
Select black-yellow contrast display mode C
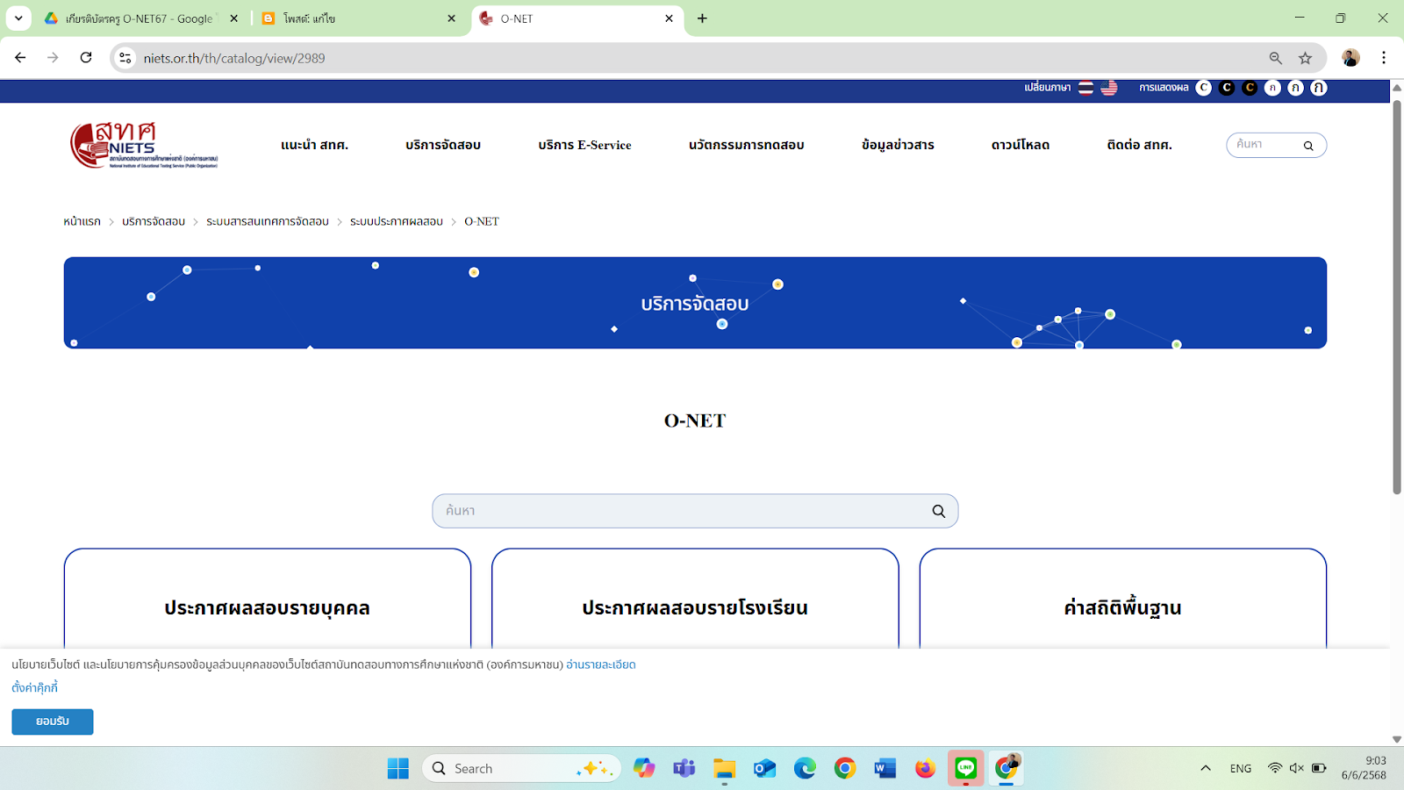tap(1250, 88)
